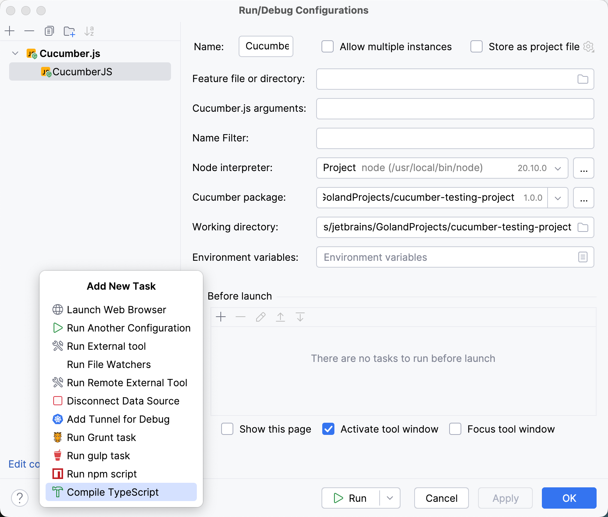Copy the CucumberJS configuration

(49, 31)
